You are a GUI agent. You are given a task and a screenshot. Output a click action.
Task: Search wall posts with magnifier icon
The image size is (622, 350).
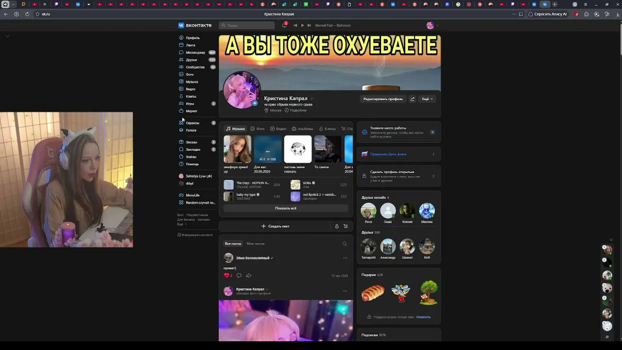pyautogui.click(x=345, y=244)
